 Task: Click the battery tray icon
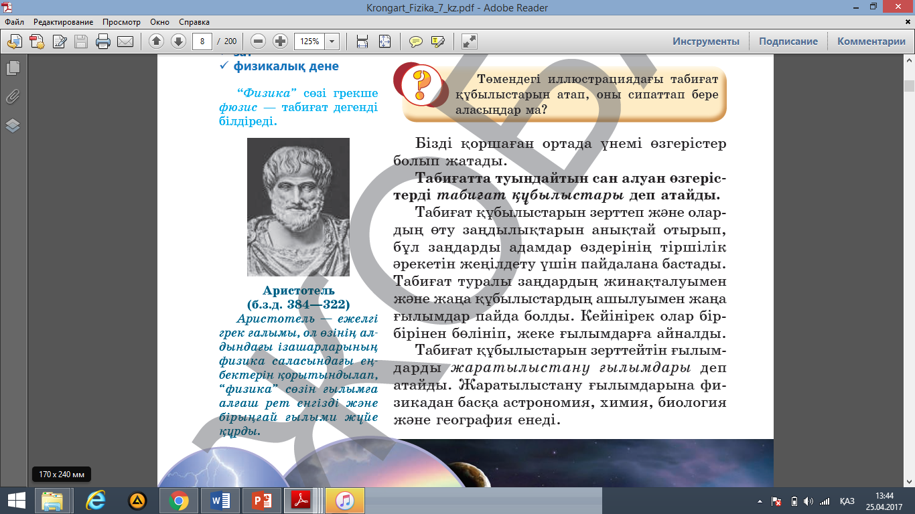tap(793, 501)
